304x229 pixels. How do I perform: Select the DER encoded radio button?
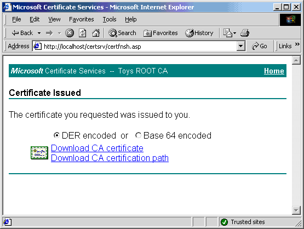[x=56, y=135]
